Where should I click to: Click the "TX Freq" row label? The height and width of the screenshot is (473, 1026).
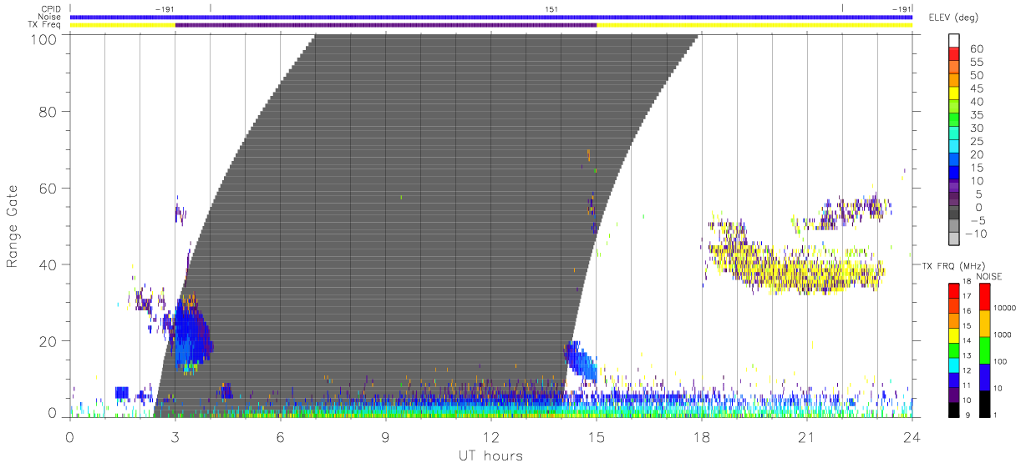[46, 25]
